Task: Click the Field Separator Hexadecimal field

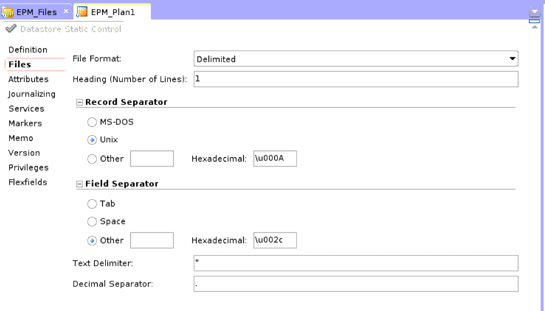Action: (275, 240)
